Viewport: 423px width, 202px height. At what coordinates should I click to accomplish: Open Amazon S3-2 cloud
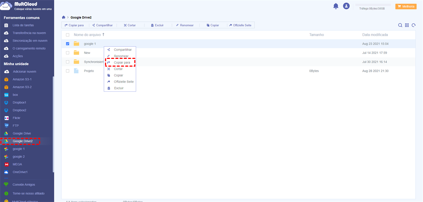click(x=22, y=87)
